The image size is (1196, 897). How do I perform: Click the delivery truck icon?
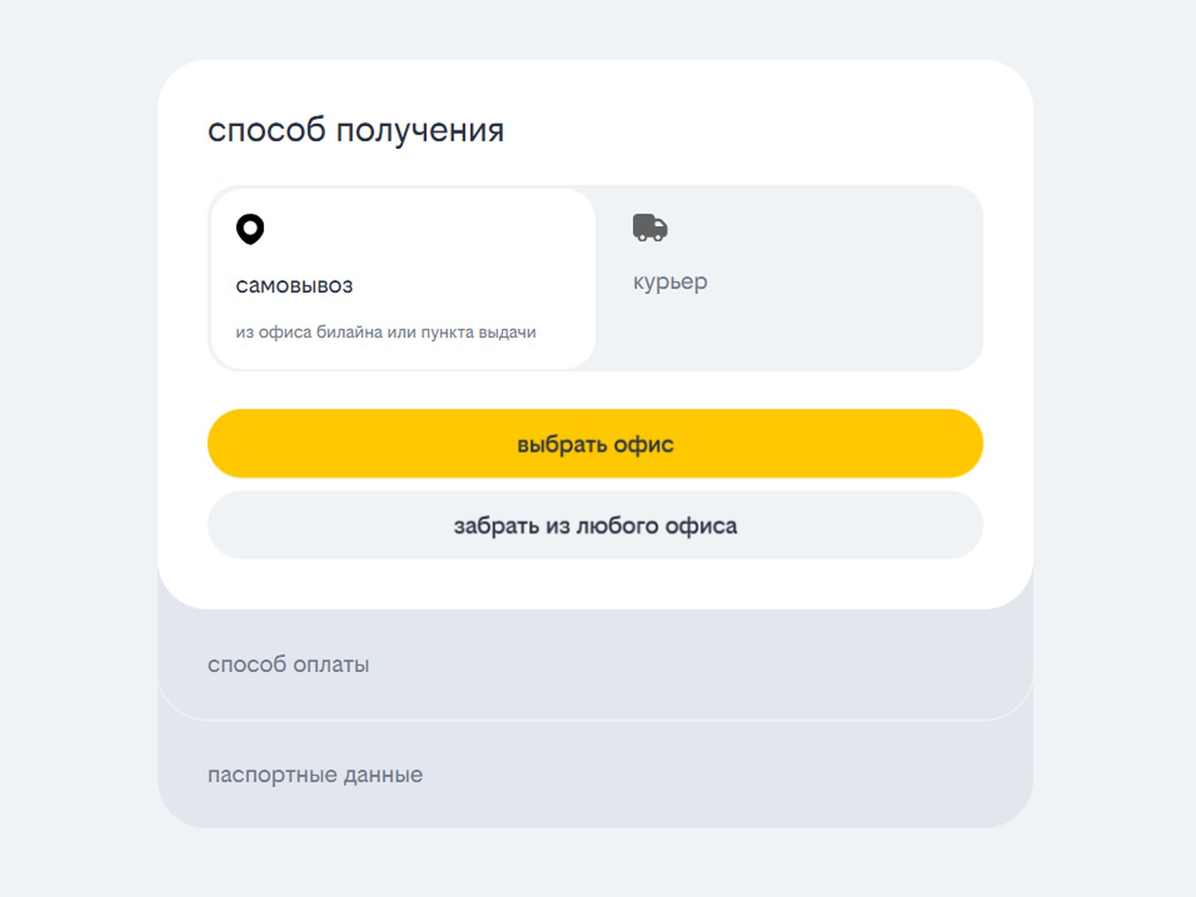(650, 227)
